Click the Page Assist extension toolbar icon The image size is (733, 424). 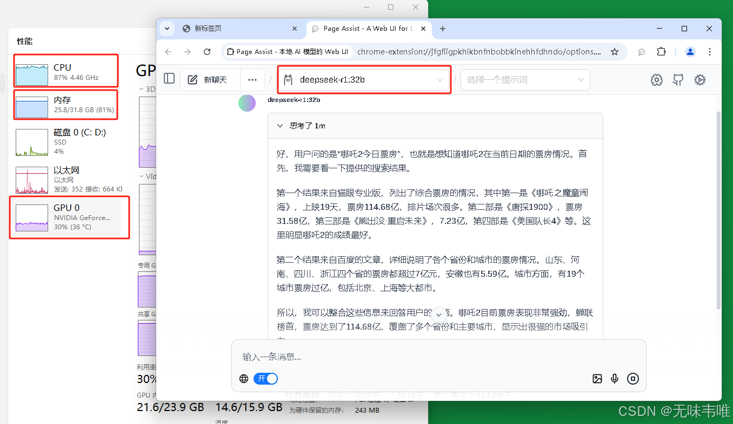point(642,52)
